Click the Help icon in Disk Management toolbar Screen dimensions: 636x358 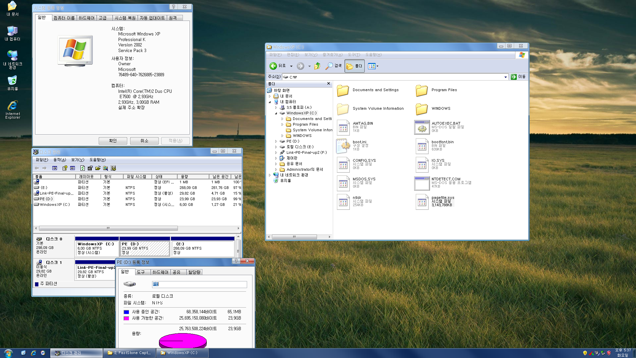coord(65,168)
